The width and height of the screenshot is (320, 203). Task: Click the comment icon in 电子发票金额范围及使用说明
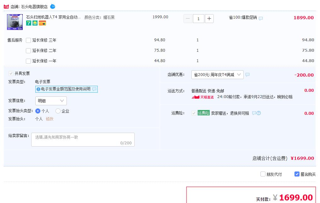click(x=94, y=89)
